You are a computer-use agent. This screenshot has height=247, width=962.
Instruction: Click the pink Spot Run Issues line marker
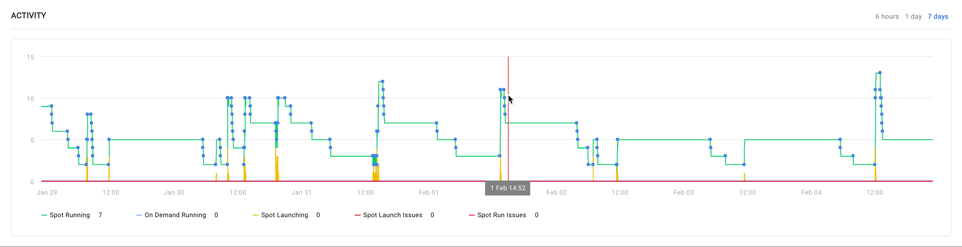tap(472, 215)
